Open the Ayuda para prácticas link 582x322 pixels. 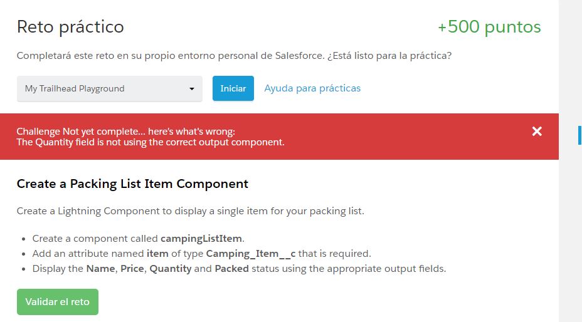pyautogui.click(x=312, y=88)
